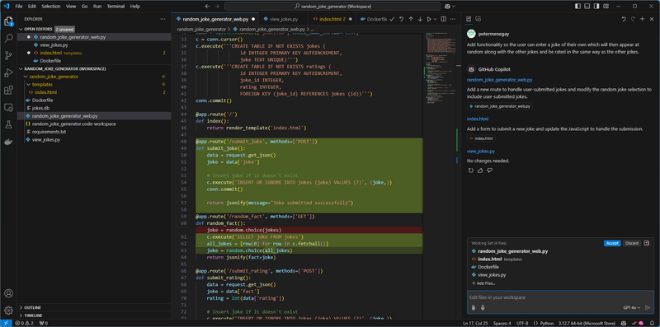Go to next change arrow down
Image resolution: width=660 pixels, height=327 pixels.
click(x=420, y=19)
